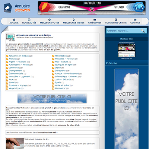Open the Loisirs - Détente category

[63, 79]
